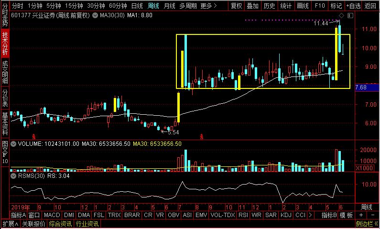The height and width of the screenshot is (229, 380).
Task: Click the 标记 mark button
Action: click(x=336, y=6)
